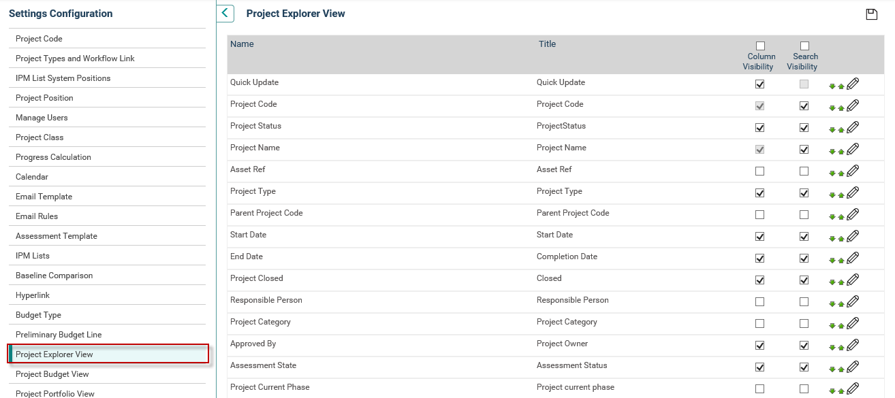The height and width of the screenshot is (398, 895).
Task: Open pencil editor for Project Type row
Action: (853, 193)
